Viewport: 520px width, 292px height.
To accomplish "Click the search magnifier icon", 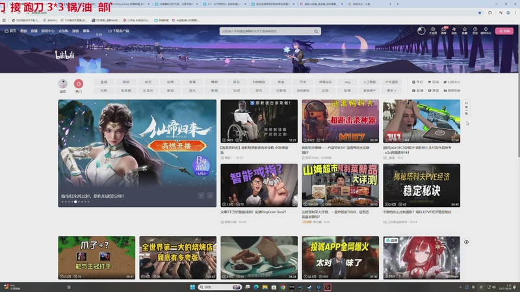I will [316, 31].
